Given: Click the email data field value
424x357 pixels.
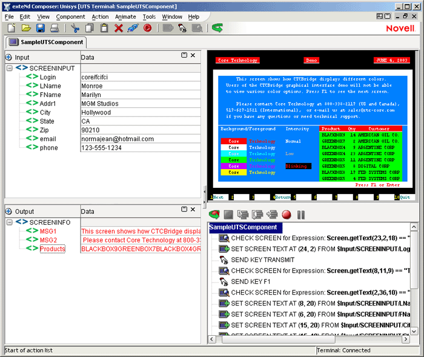Looking at the screenshot, I should [118, 139].
